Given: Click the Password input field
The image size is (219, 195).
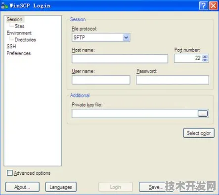Looking at the screenshot, I should 173,80.
